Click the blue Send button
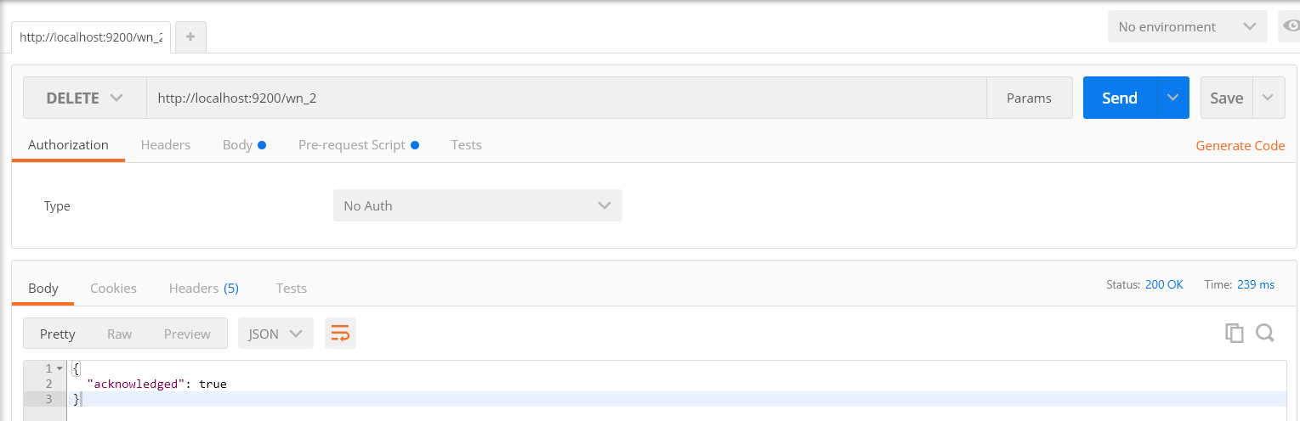 [1120, 98]
